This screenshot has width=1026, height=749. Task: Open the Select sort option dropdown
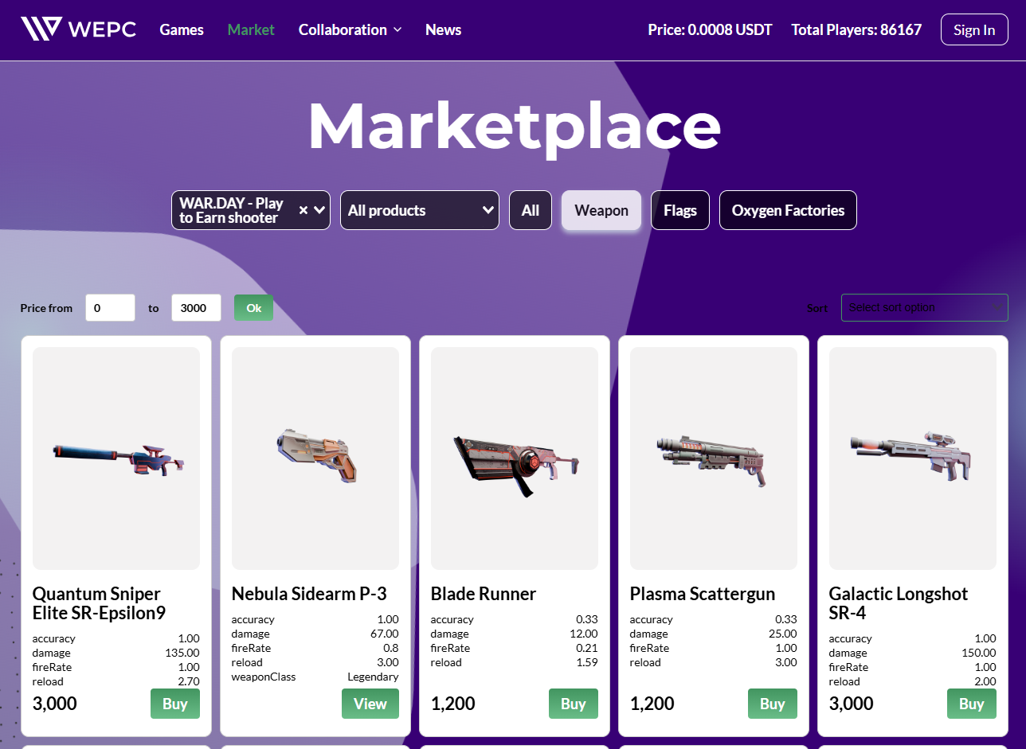point(924,307)
